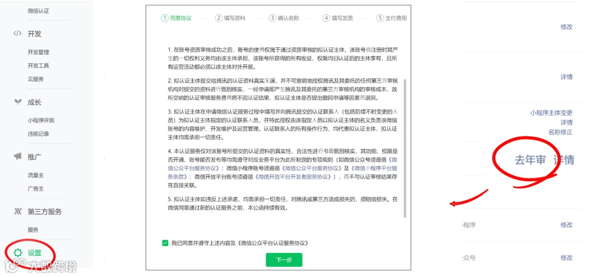Open 小程序评测 in the sidebar
Screen dimensions: 590x277
[41, 120]
